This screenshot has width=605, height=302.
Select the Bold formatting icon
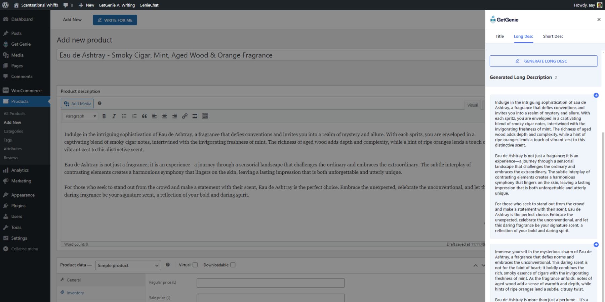coord(104,116)
